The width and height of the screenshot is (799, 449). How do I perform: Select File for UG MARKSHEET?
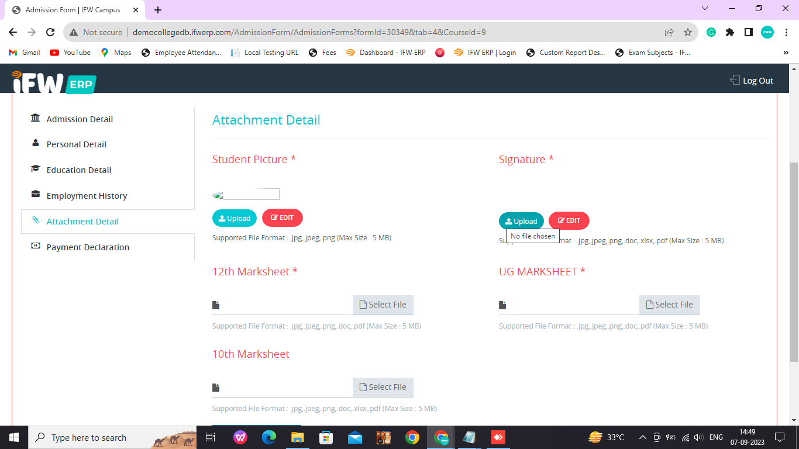point(670,305)
